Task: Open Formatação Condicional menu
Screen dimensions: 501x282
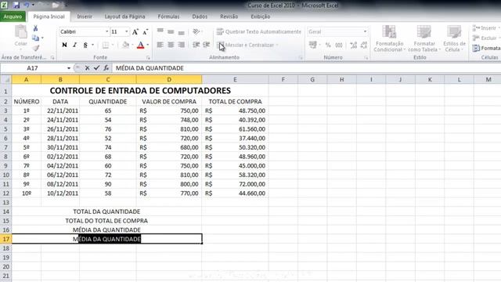Action: point(390,38)
